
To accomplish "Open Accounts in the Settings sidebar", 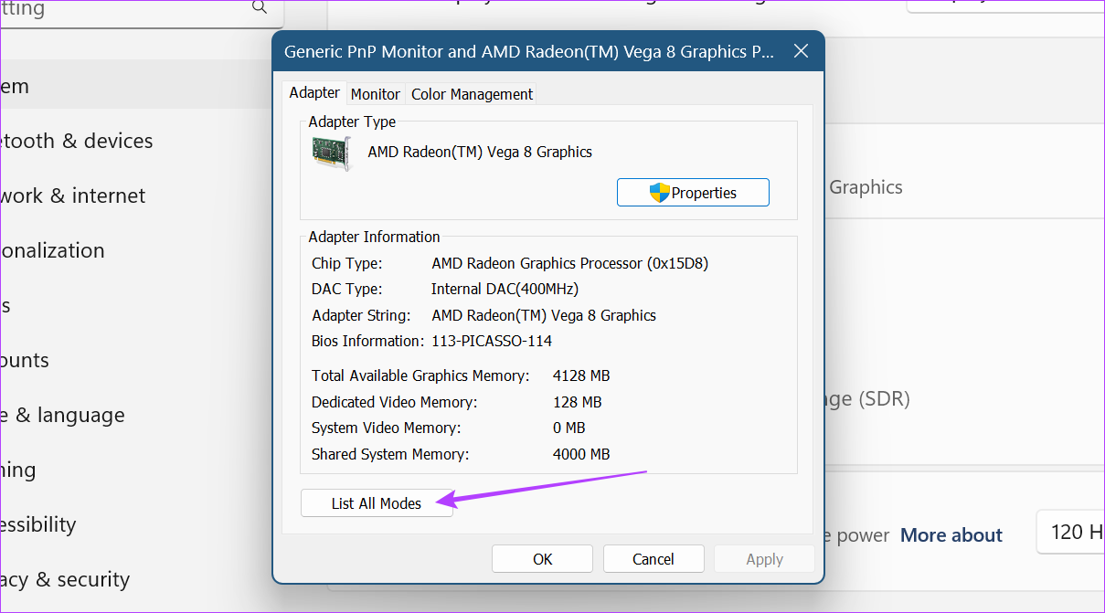I will (25, 360).
